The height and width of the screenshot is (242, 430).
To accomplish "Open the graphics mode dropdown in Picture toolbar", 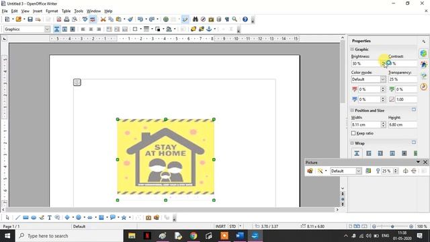I will tap(358, 171).
